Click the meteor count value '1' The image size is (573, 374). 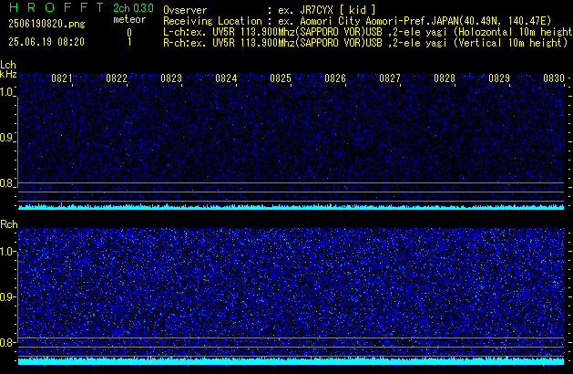(x=129, y=42)
